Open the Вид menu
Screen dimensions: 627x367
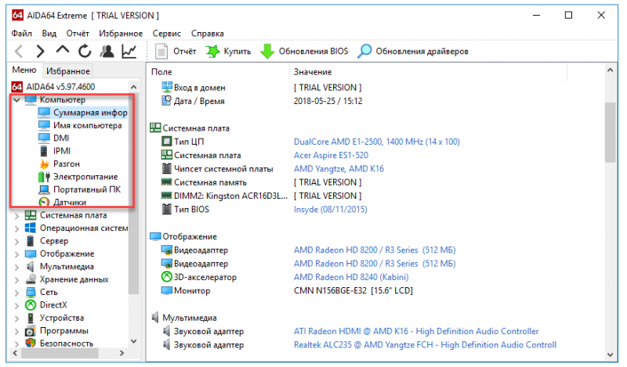(x=49, y=34)
